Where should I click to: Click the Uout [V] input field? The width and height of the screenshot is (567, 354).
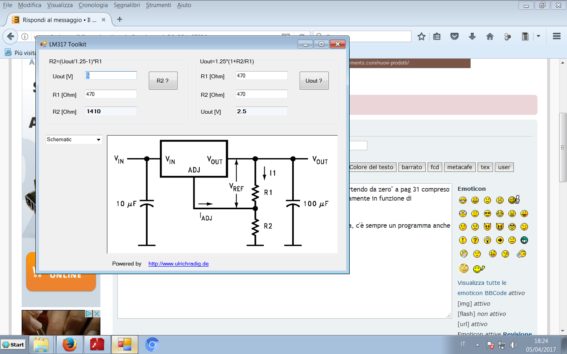[111, 76]
